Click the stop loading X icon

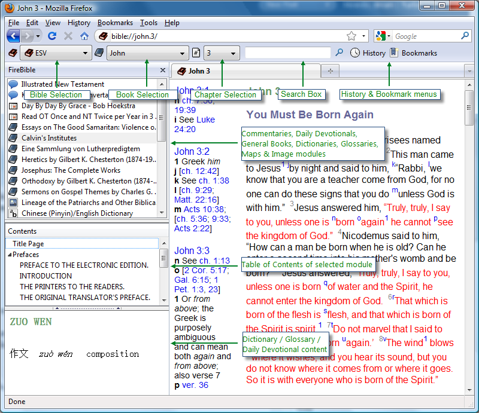pyautogui.click(x=68, y=36)
